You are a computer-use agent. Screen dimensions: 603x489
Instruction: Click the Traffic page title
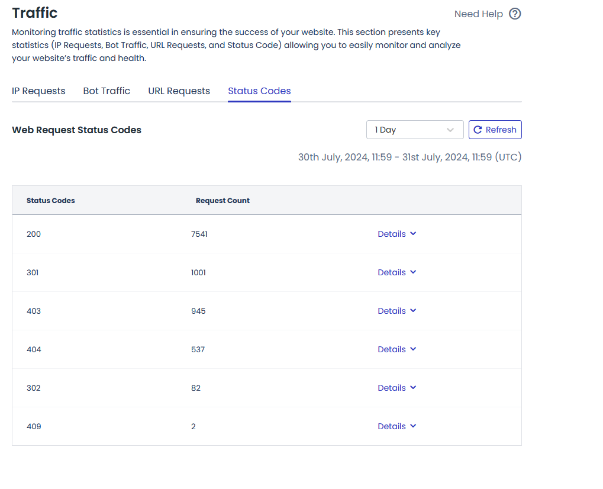point(34,12)
